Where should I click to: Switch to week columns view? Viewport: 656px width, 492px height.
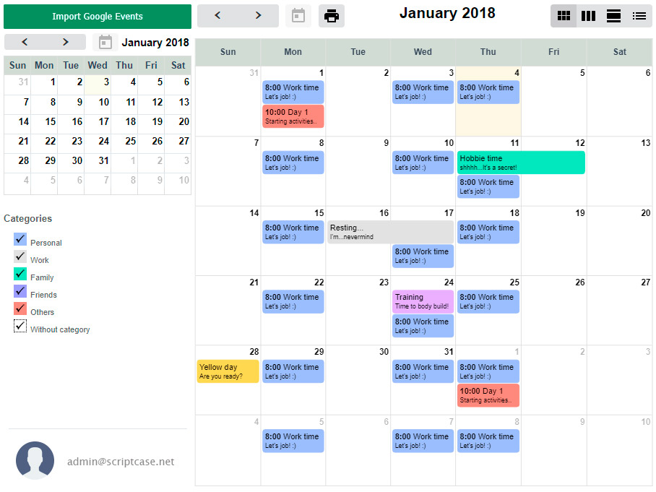point(588,16)
